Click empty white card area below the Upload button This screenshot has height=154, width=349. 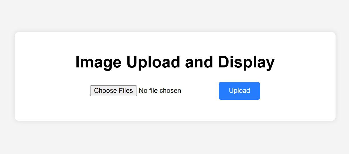(239, 110)
